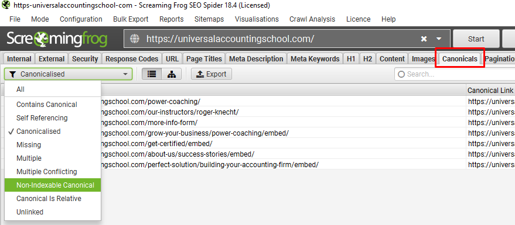The height and width of the screenshot is (225, 515).
Task: Click the Canonical Link column header
Action: click(490, 90)
